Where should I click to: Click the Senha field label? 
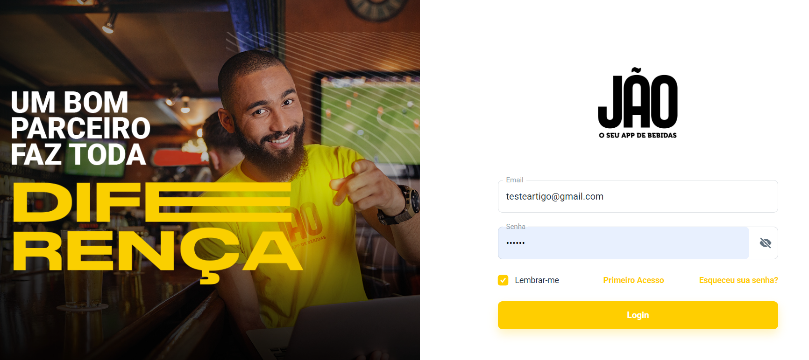coord(516,227)
